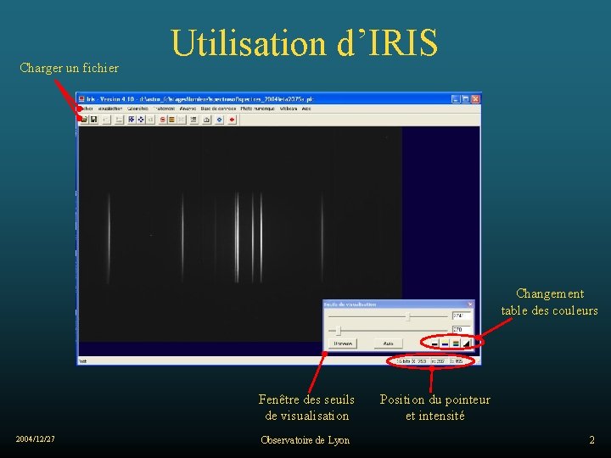Open the command window list icon
Image resolution: width=611 pixels, height=458 pixels.
click(193, 120)
